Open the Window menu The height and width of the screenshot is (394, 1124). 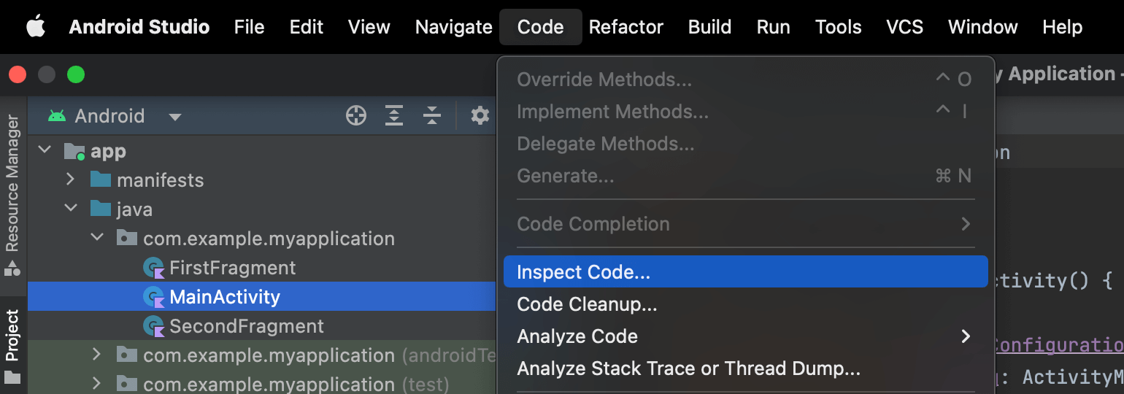(x=983, y=27)
